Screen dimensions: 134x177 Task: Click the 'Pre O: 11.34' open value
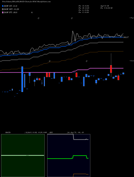(x=84, y=6)
